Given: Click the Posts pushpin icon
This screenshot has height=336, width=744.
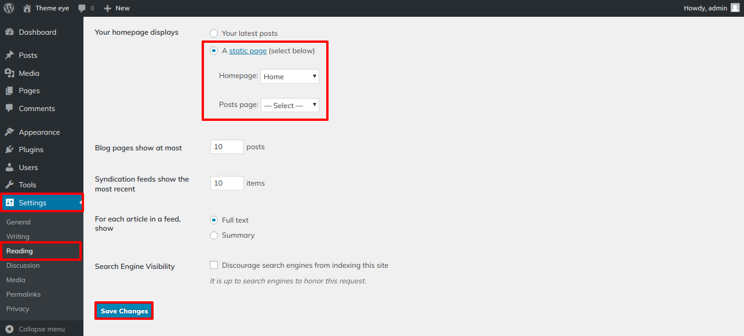Looking at the screenshot, I should tap(9, 56).
